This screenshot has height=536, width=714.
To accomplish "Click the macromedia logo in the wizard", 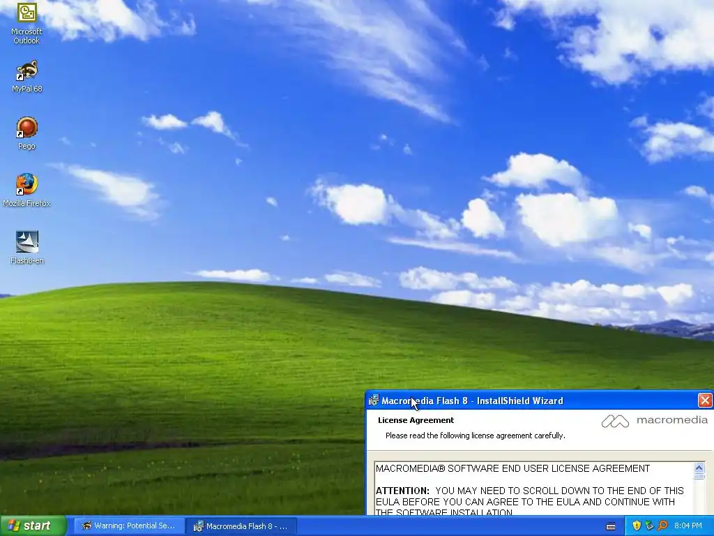I will click(x=654, y=421).
